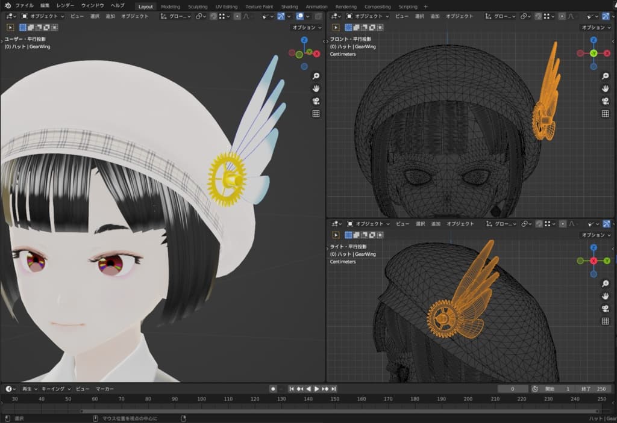This screenshot has height=423, width=617.
Task: Toggle camera view in the right-side viewport
Action: [x=605, y=309]
